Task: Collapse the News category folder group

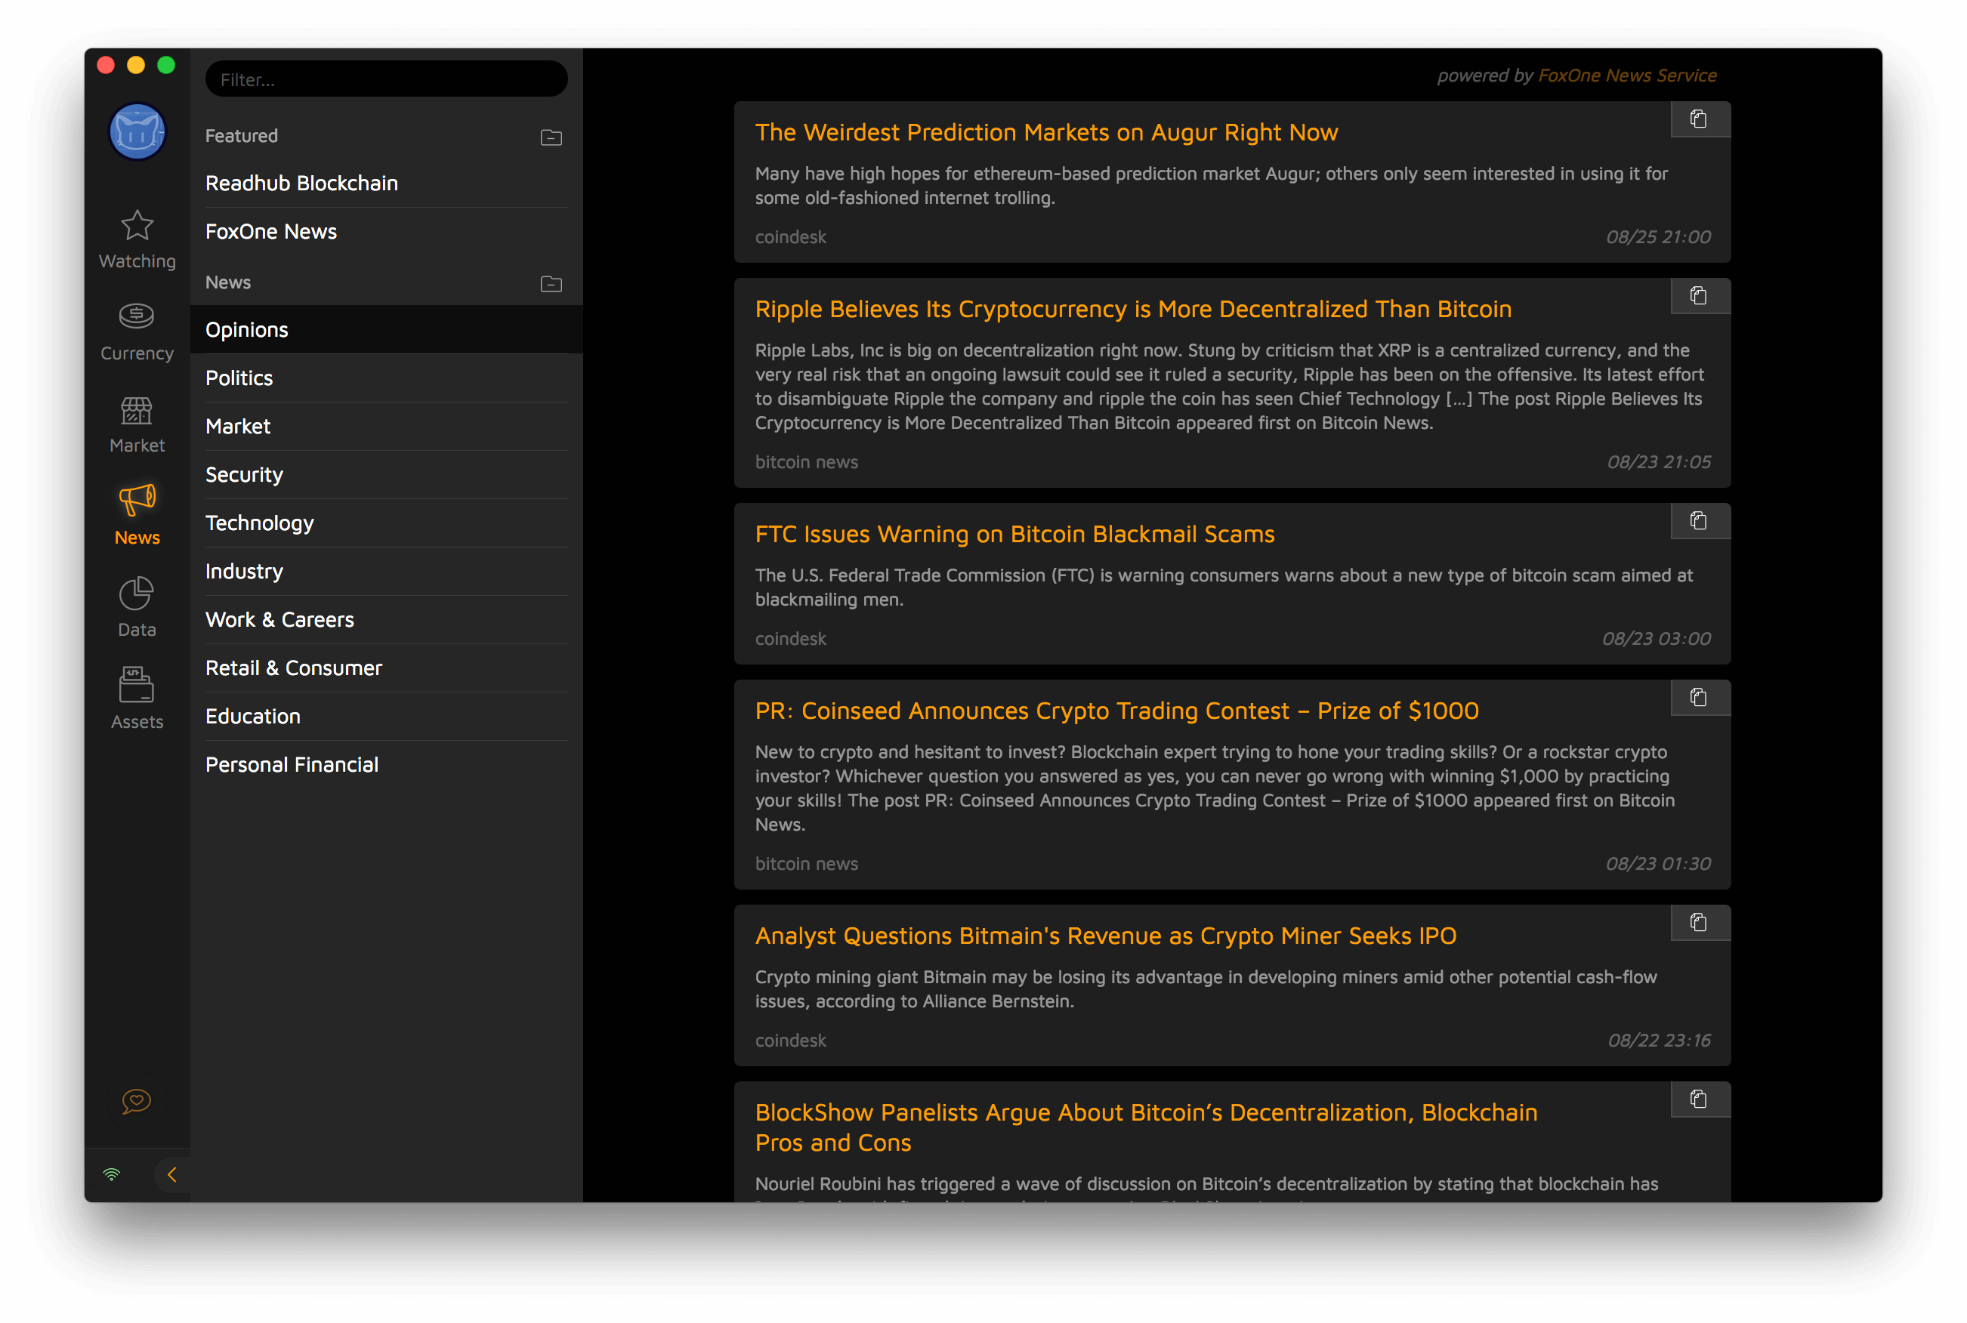Action: coord(551,283)
